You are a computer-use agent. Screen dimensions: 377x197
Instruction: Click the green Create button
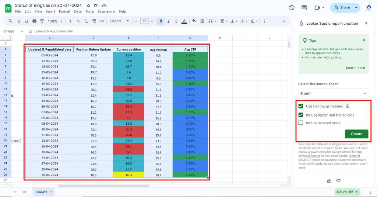point(356,134)
